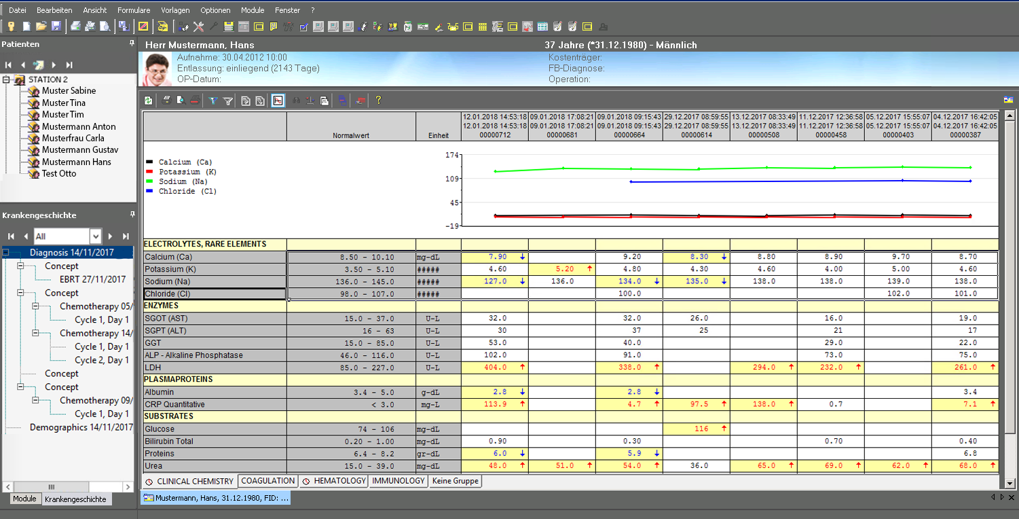Go to last entry in Krankengeschichte navigation
The image size is (1019, 519).
pyautogui.click(x=126, y=236)
